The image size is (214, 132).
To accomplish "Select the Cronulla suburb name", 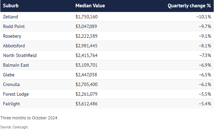I will coord(11,85).
